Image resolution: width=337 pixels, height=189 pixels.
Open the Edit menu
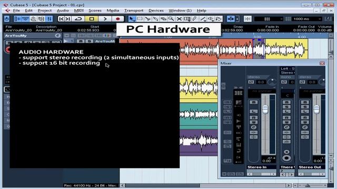pos(28,10)
